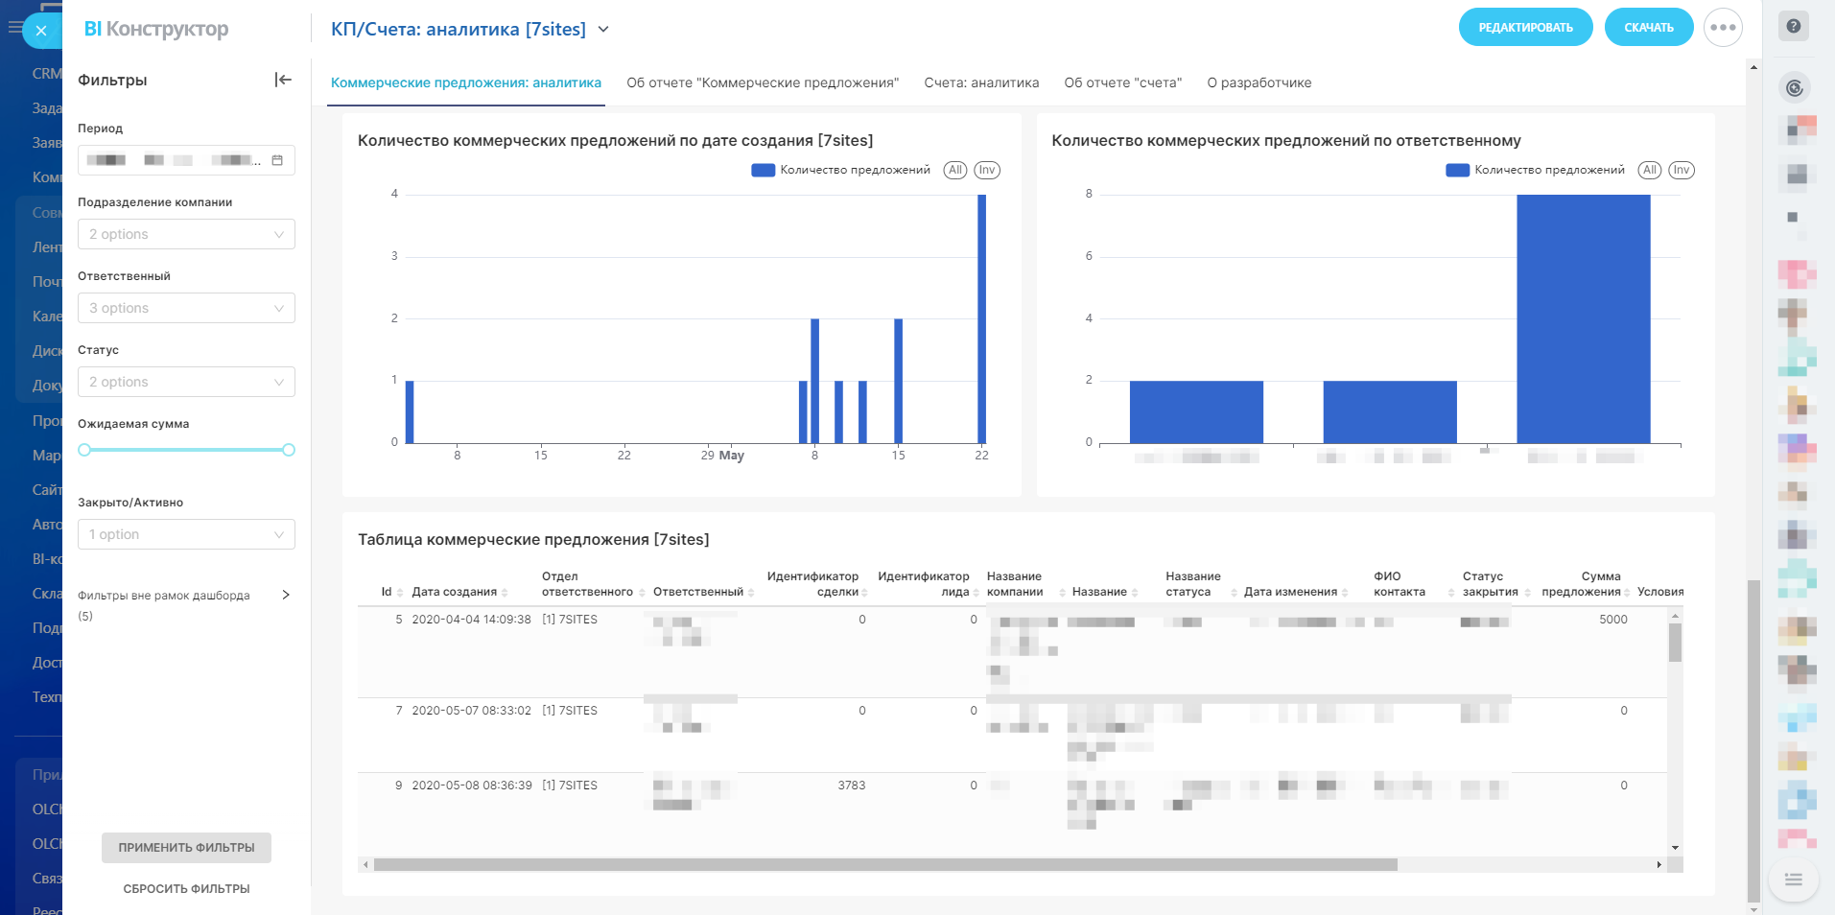Switch to Счета: аналитика tab

click(981, 82)
